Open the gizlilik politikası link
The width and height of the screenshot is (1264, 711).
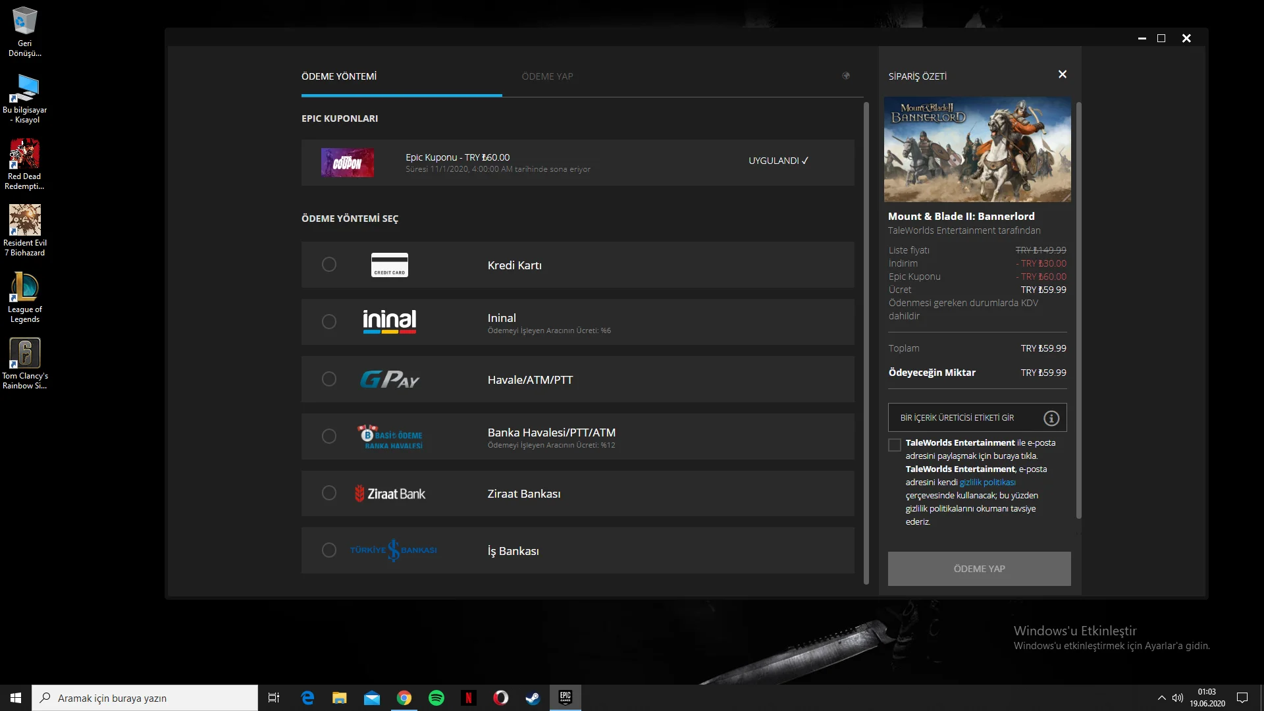[987, 483]
